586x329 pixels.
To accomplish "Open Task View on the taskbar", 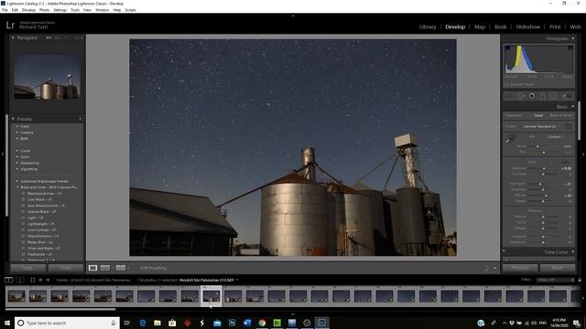I will [x=127, y=323].
